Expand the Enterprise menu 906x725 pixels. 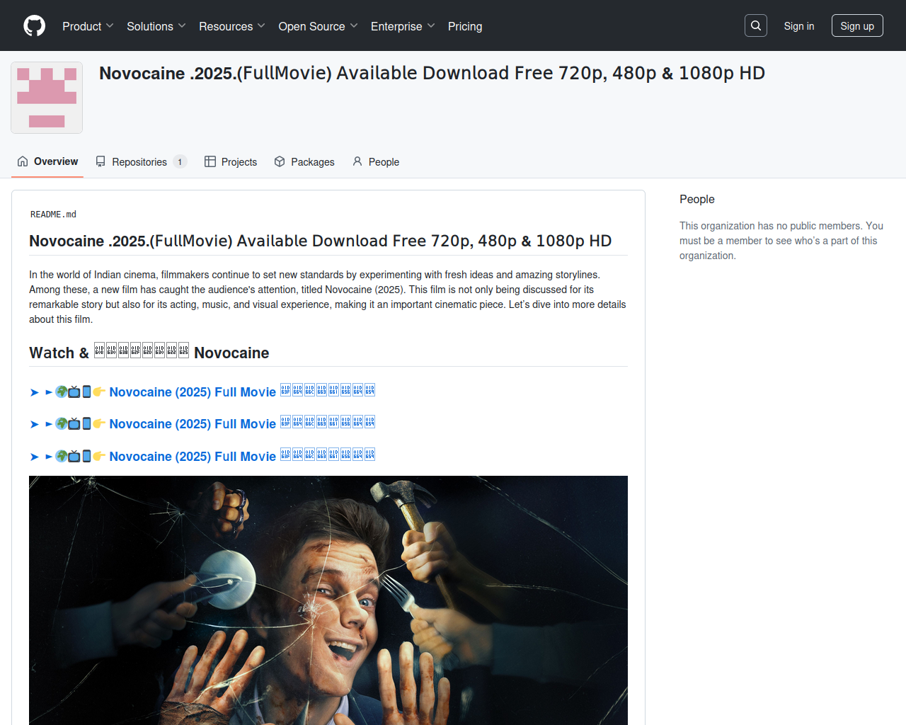click(402, 26)
